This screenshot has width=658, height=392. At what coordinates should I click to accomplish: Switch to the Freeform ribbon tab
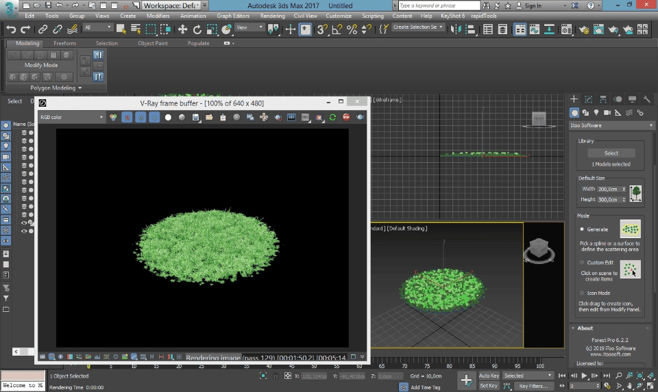click(64, 43)
